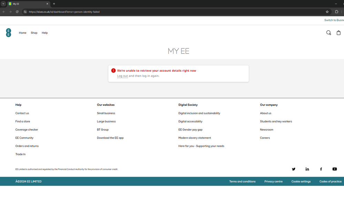Image resolution: width=344 pixels, height=197 pixels.
Task: Open Students and key workers link
Action: click(x=276, y=121)
